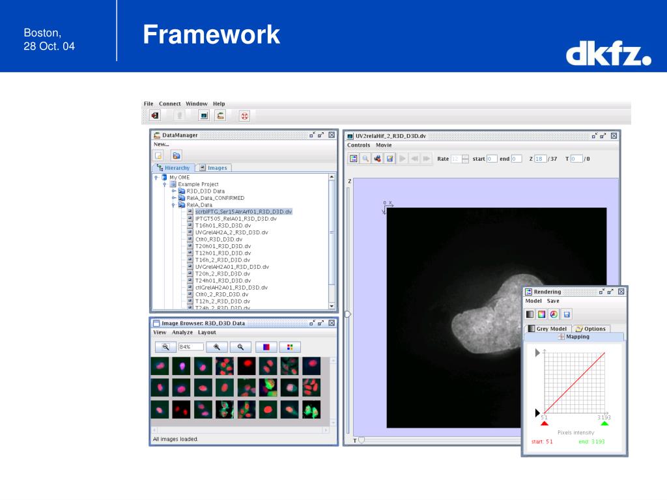Select the HSB color wheel icon in Rendering

tap(554, 314)
